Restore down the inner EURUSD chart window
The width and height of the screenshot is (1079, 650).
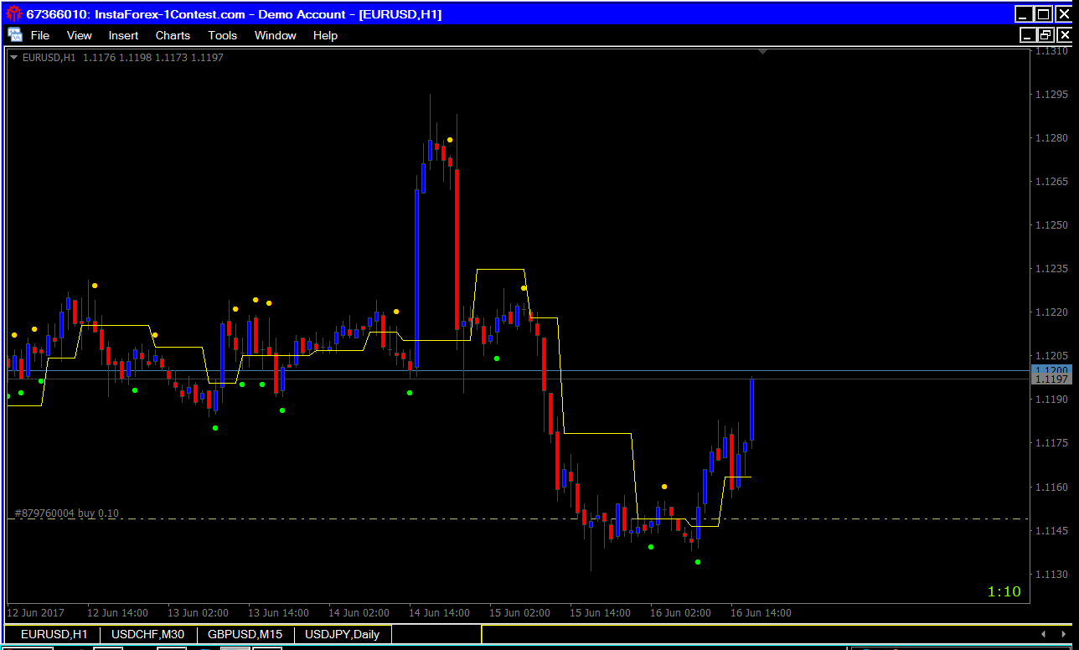point(1045,35)
